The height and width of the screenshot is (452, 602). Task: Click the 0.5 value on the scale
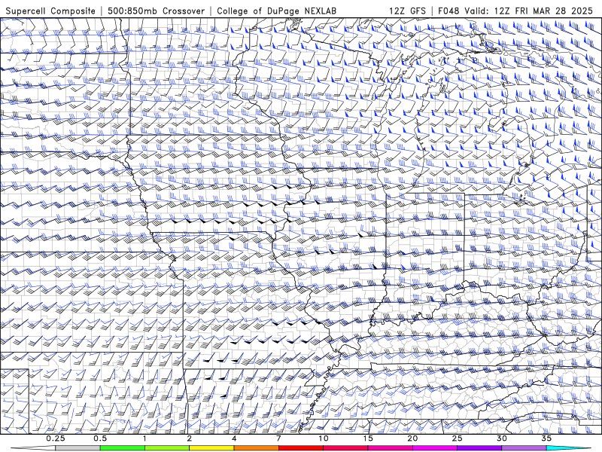pyautogui.click(x=100, y=438)
